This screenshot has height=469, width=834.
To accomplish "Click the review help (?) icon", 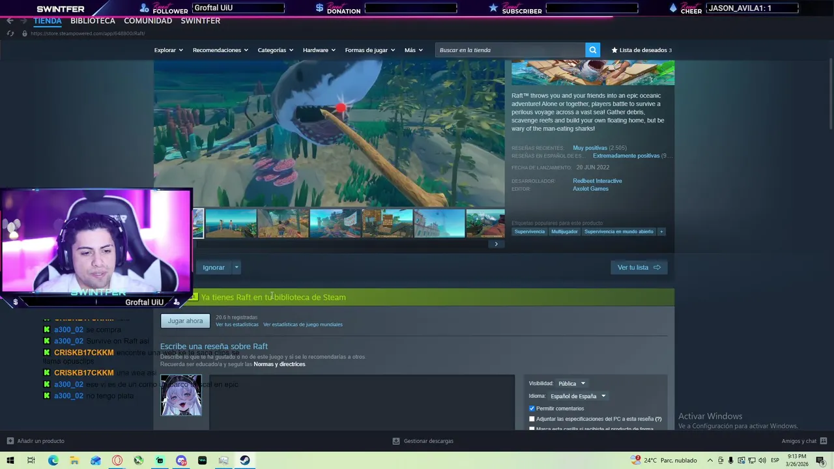I will (x=658, y=419).
